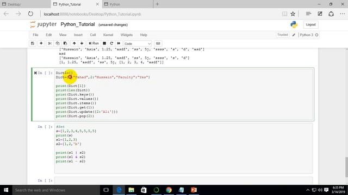Run the selected cell
The height and width of the screenshot is (195, 348).
tap(94, 43)
